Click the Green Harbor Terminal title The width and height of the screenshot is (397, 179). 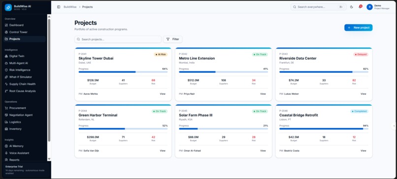98,115
